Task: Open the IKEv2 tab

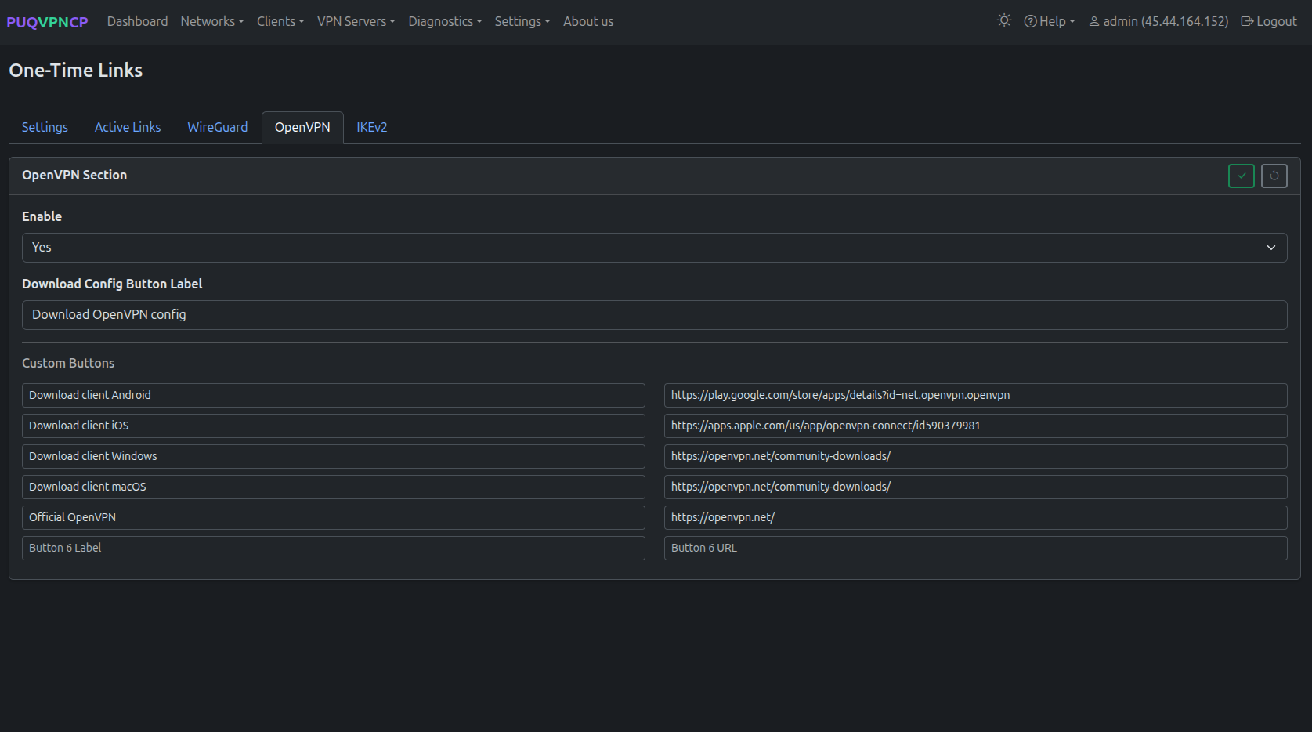Action: [372, 127]
